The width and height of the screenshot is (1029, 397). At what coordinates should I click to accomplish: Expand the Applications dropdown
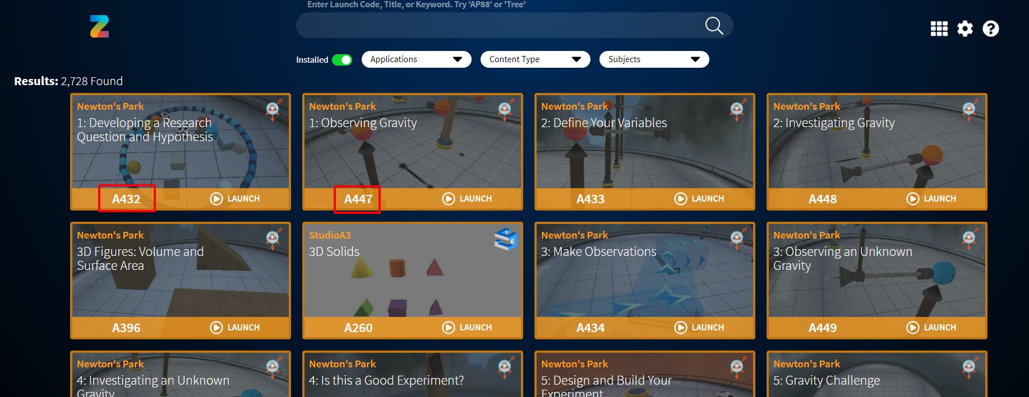pos(416,59)
